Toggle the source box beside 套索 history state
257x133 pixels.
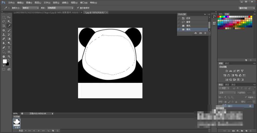pyautogui.click(x=179, y=22)
